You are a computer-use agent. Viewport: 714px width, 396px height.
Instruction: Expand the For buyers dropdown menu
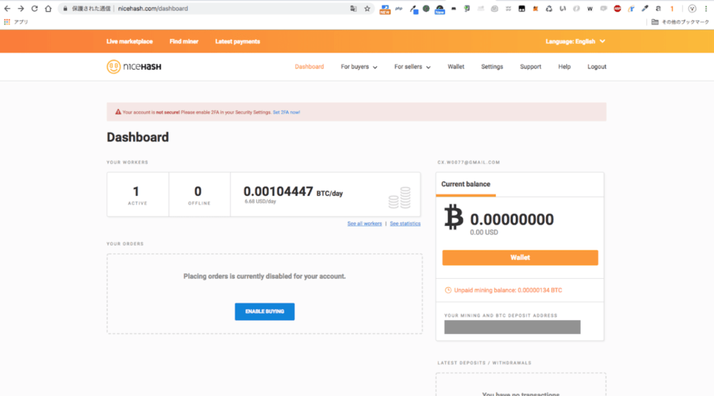(358, 67)
